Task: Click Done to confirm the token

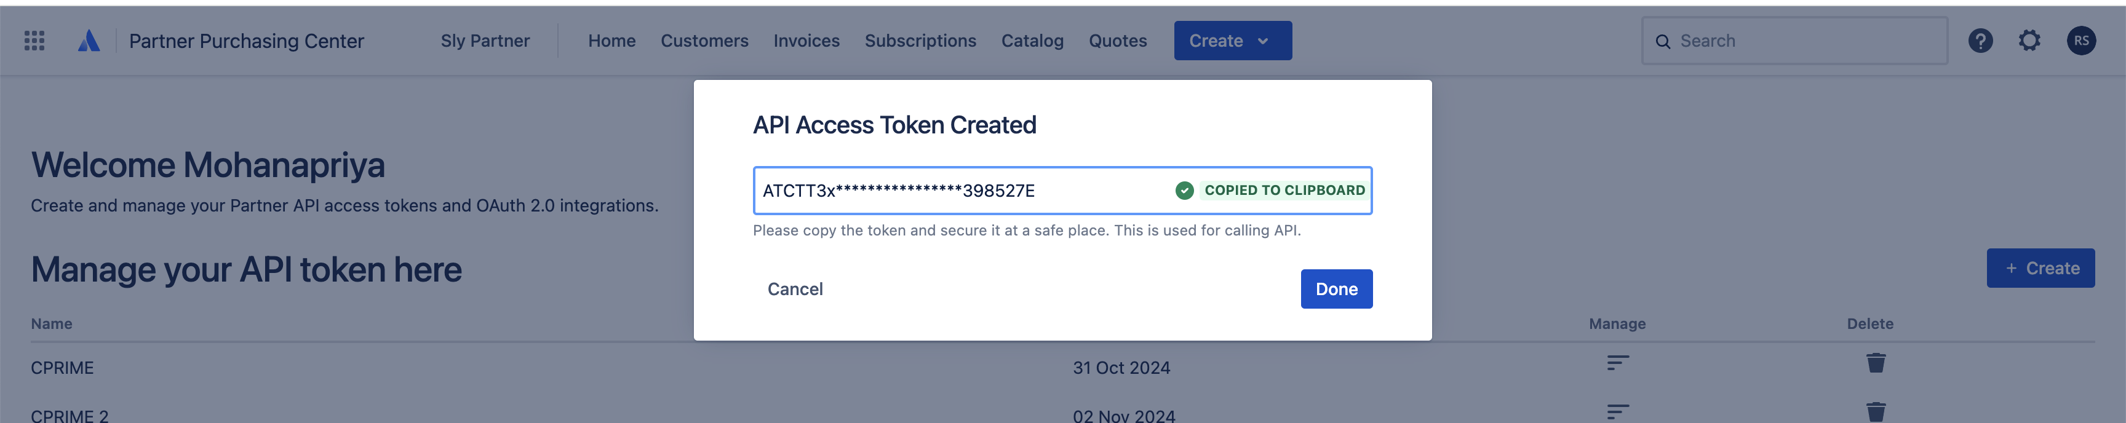Action: point(1336,288)
